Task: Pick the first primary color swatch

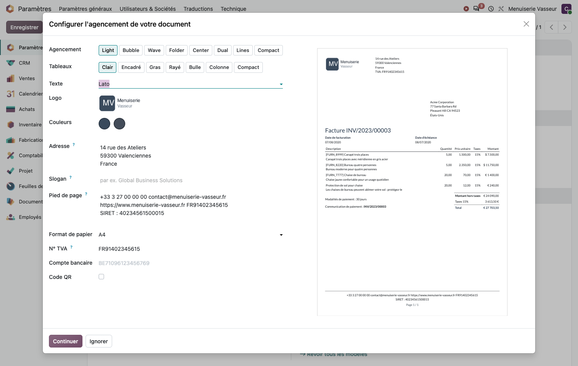Action: coord(104,124)
